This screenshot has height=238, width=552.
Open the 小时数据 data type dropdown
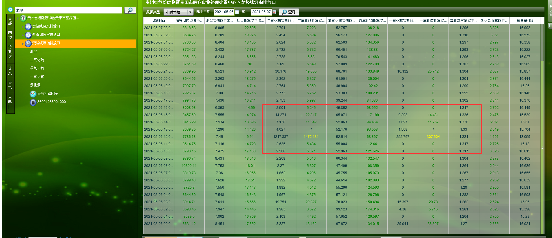(190, 12)
